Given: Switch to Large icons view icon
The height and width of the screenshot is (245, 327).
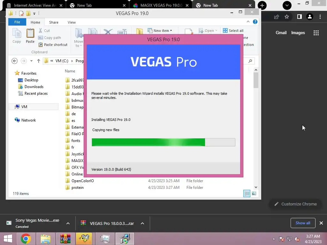Looking at the screenshot, I should [x=254, y=194].
